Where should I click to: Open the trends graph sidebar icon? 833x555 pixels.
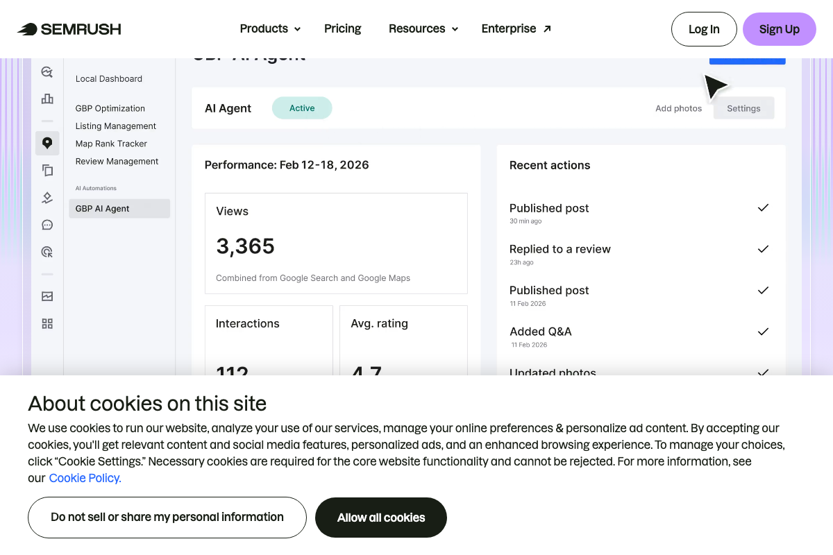click(47, 296)
